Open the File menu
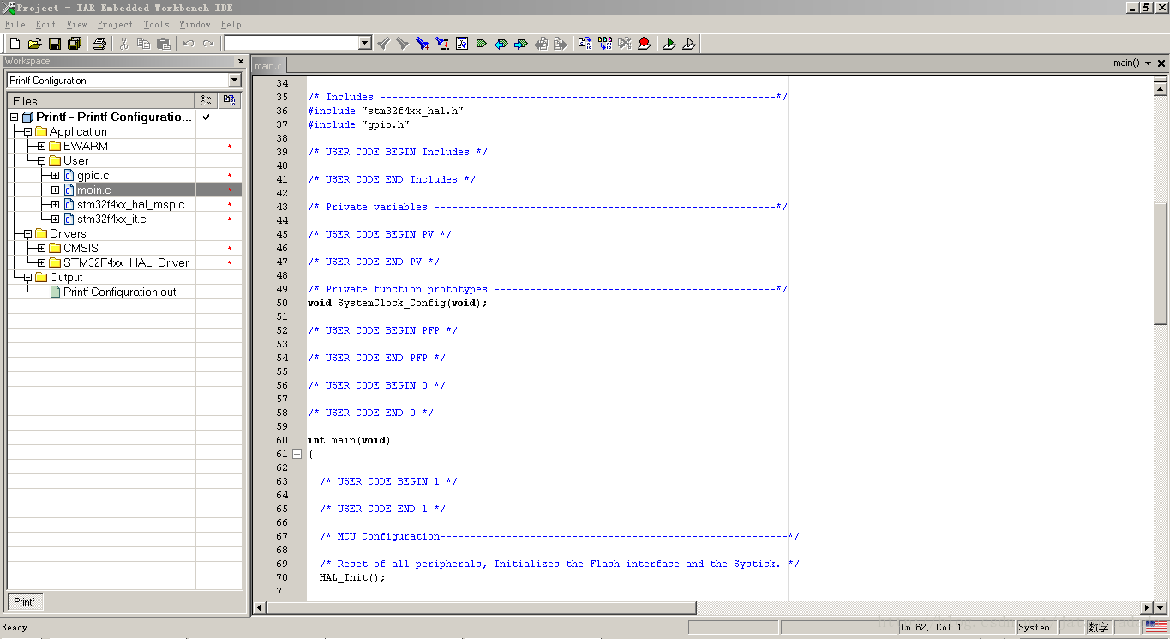This screenshot has height=639, width=1170. click(15, 24)
